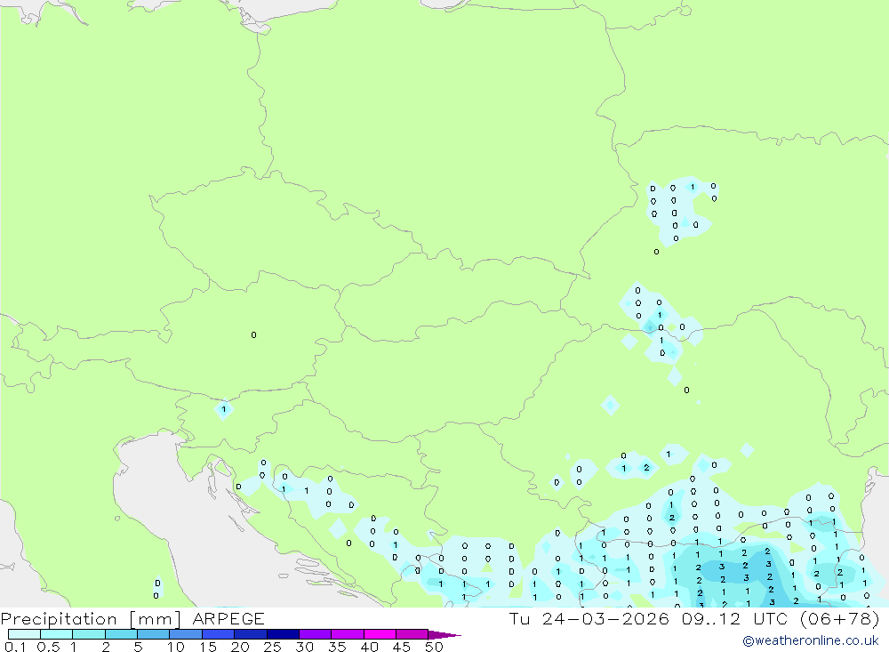The height and width of the screenshot is (652, 889).
Task: Click the '0.1' legend label
Action: (x=15, y=647)
